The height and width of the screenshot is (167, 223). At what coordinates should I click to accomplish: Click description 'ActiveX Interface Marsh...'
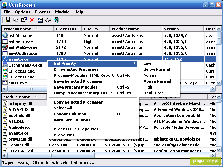point(179,104)
